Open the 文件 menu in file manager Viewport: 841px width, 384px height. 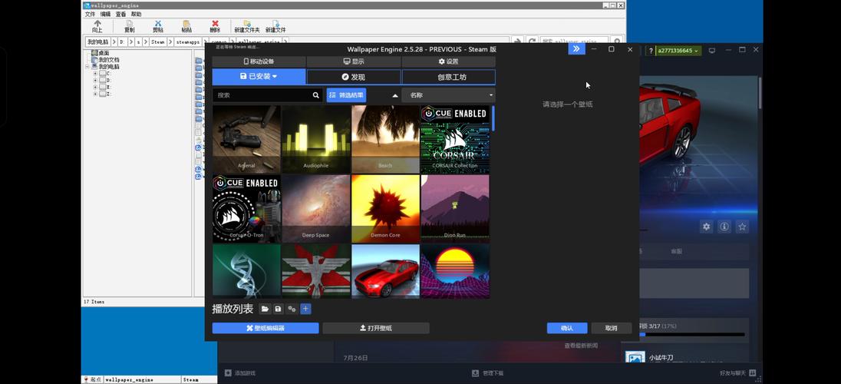tap(90, 14)
